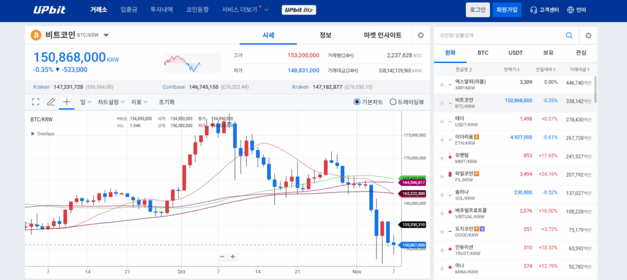Image resolution: width=627 pixels, height=280 pixels.
Task: Click the 회원가입 button
Action: 506,10
